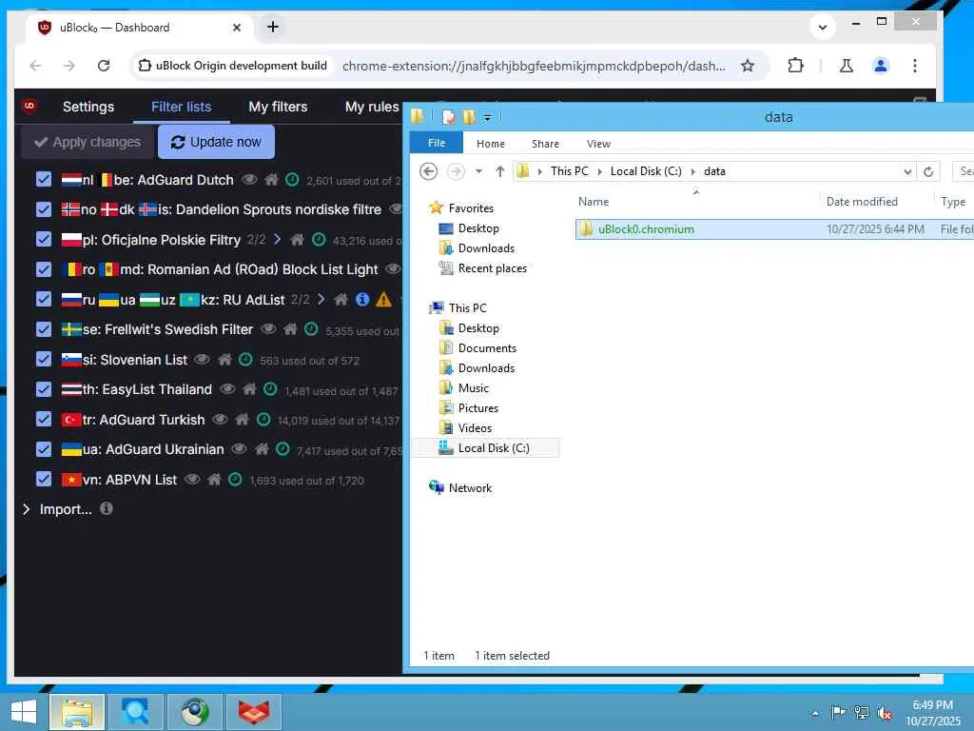Viewport: 974px width, 731px height.
Task: Refresh the Explorer data folder view
Action: tap(928, 171)
